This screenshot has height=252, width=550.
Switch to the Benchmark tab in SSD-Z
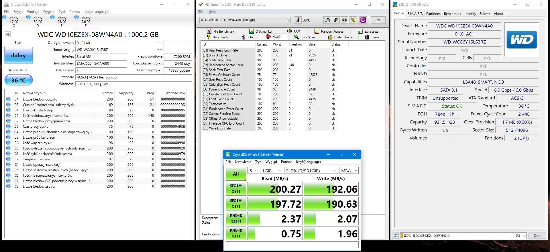(452, 14)
